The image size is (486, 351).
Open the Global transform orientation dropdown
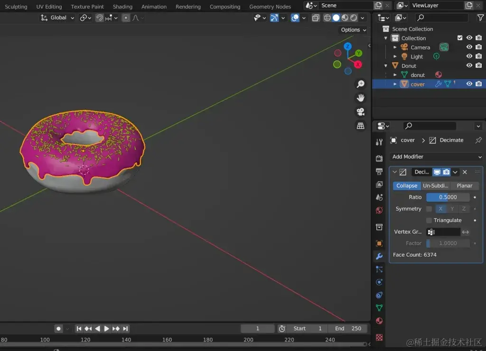[58, 18]
